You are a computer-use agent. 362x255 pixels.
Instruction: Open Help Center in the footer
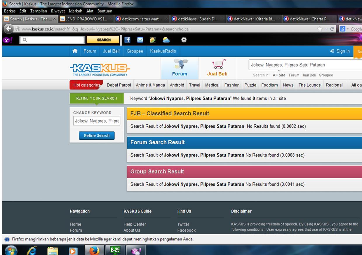135,224
